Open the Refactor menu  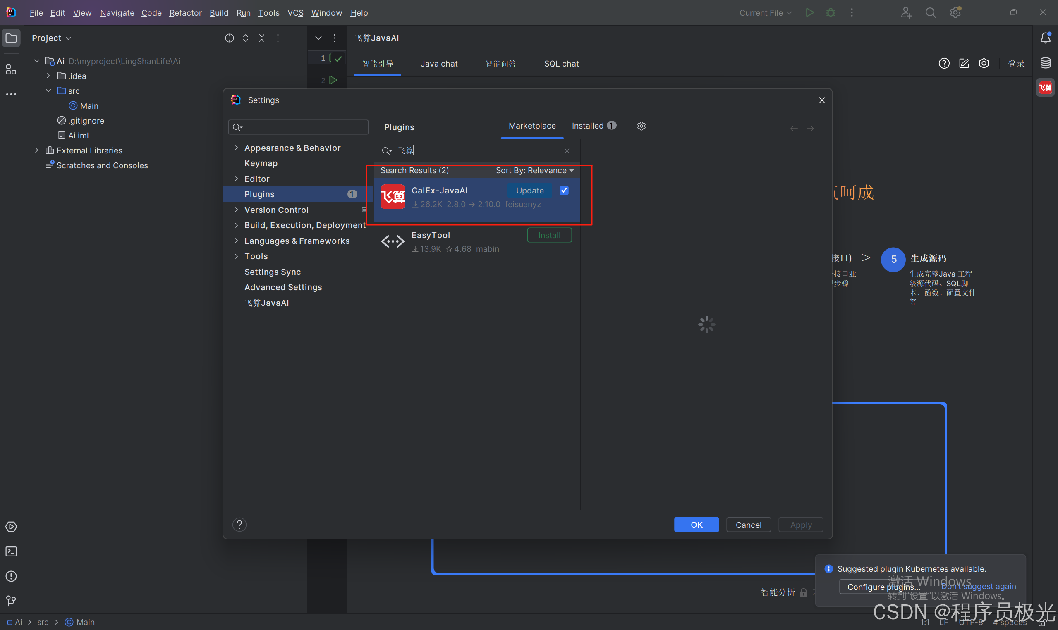tap(185, 13)
